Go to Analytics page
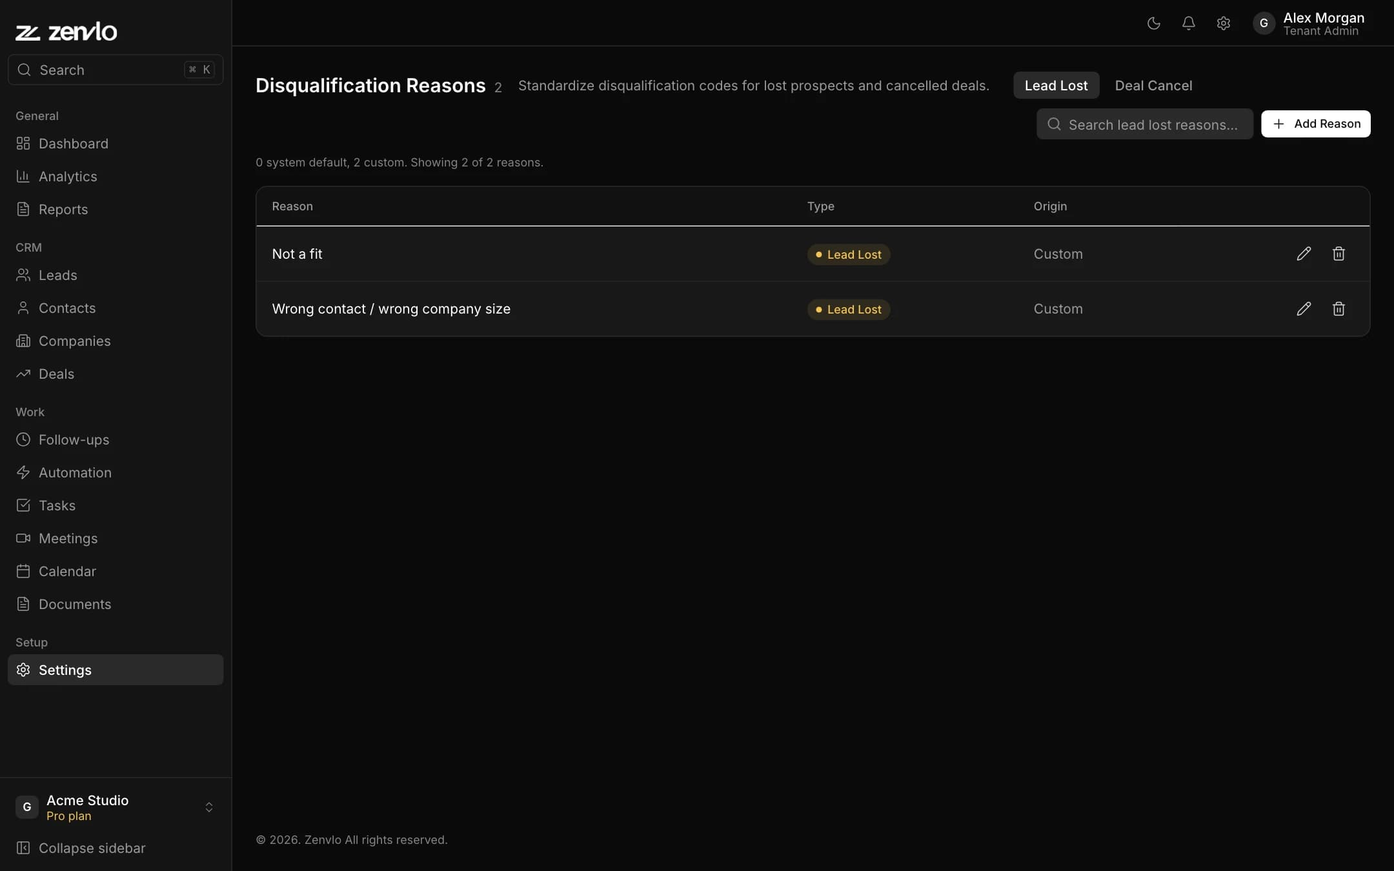 tap(116, 176)
